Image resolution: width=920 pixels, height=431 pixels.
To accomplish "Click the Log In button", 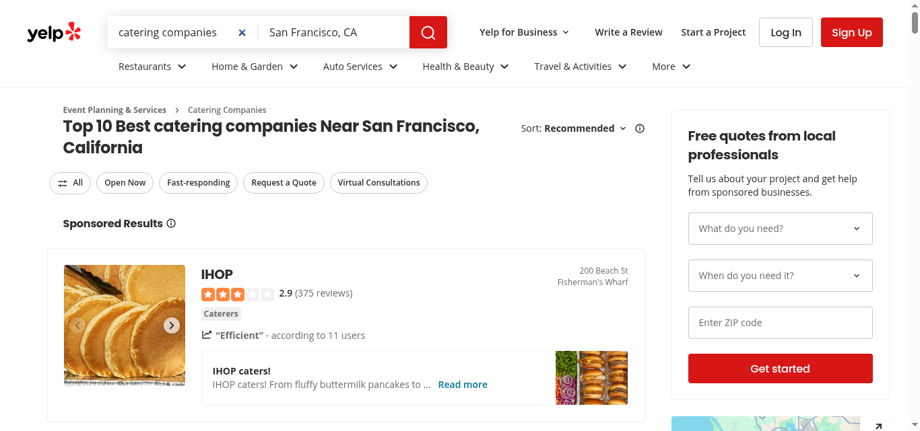I will [x=786, y=32].
